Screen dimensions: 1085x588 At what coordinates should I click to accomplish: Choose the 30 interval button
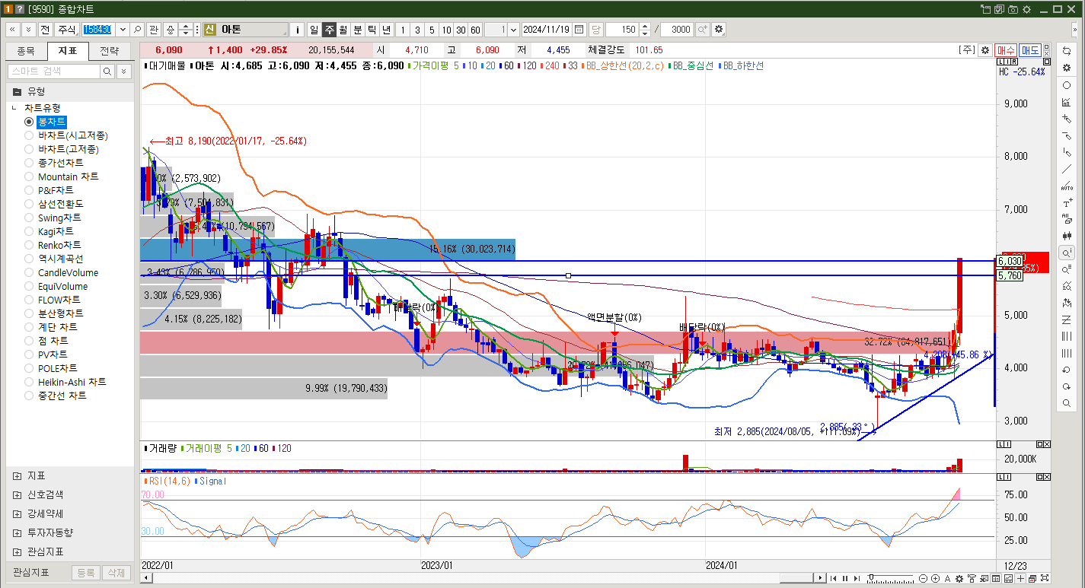(461, 30)
